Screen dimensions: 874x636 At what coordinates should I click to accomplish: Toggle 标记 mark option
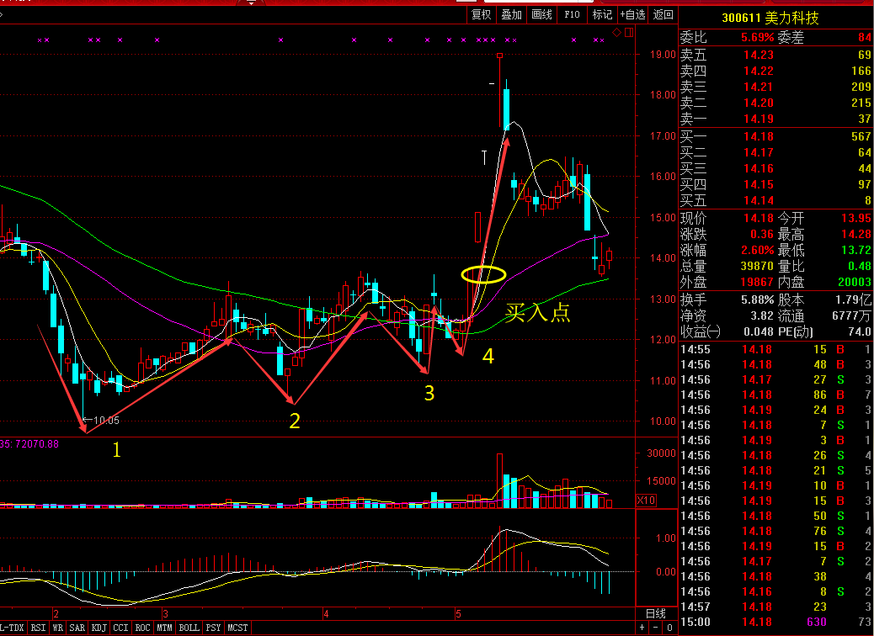[602, 14]
